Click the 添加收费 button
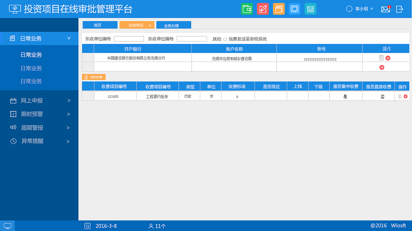This screenshot has width=412, height=231. click(94, 77)
